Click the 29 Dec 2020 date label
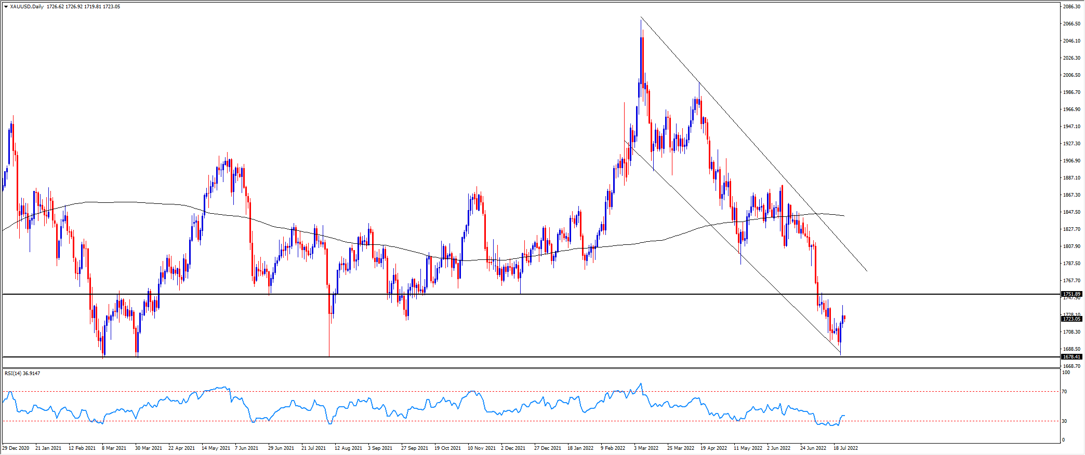The image size is (1085, 455). click(16, 448)
